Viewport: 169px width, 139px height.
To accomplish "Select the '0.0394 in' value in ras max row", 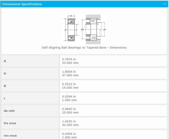I will pyautogui.click(x=69, y=134).
